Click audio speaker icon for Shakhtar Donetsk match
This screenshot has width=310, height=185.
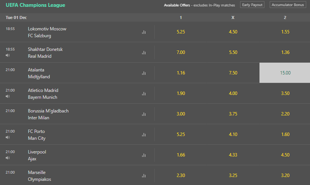[x=8, y=55]
